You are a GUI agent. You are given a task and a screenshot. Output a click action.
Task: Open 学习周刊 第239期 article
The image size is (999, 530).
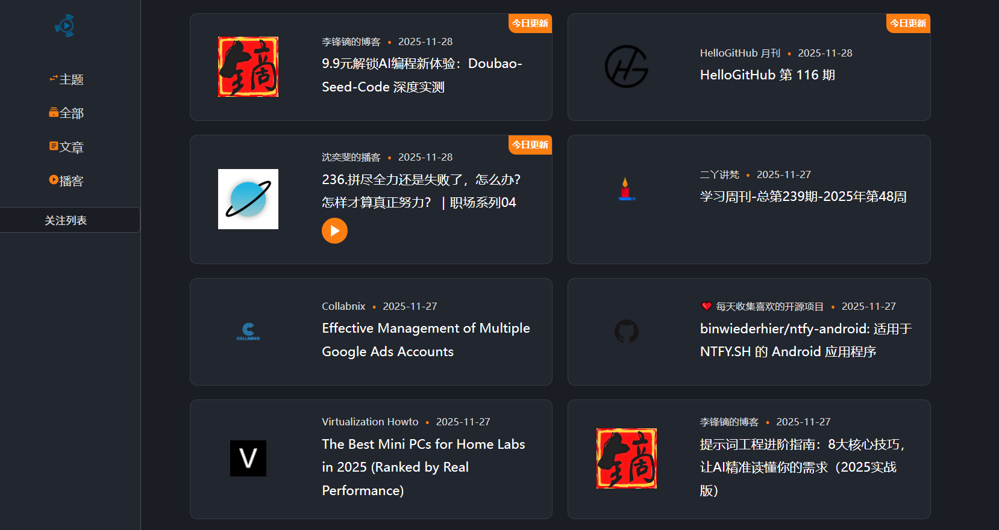point(803,197)
